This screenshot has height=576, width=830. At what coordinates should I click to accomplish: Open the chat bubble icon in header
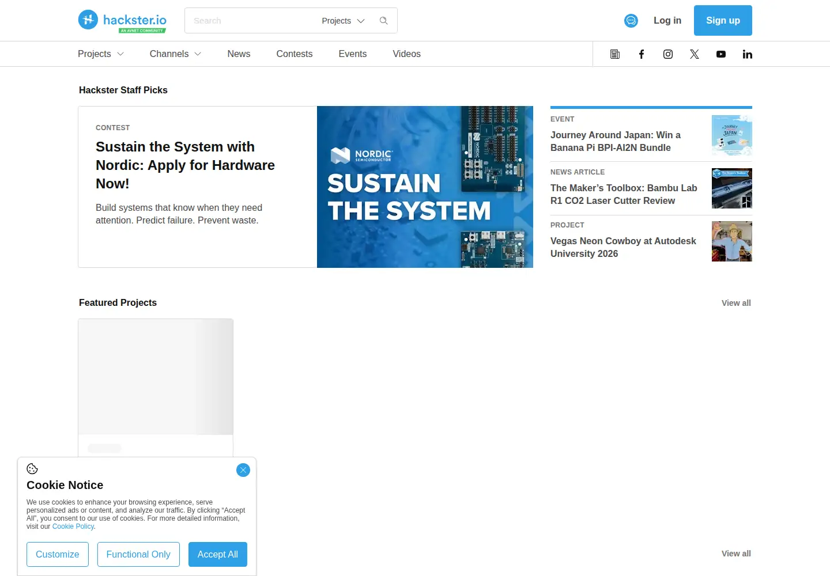click(631, 21)
